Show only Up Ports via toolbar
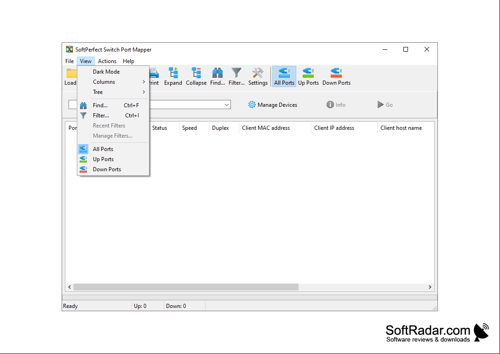This screenshot has height=354, width=500. coord(308,76)
